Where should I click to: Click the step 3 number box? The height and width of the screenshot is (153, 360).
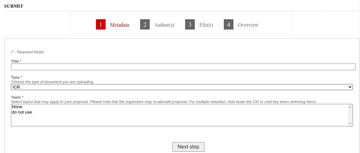(x=190, y=24)
